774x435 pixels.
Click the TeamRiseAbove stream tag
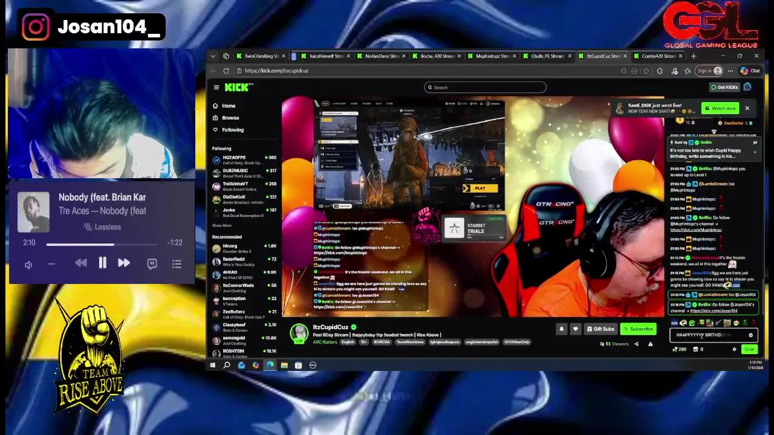[410, 342]
